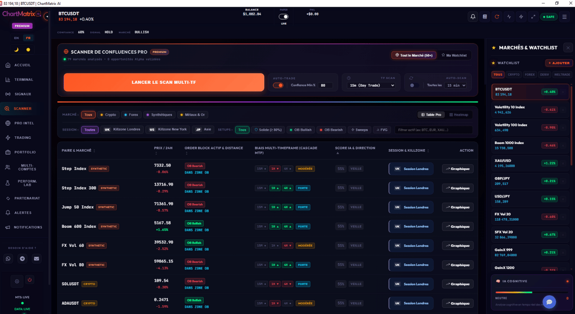Select EN language option
The image size is (575, 314).
pyautogui.click(x=17, y=38)
